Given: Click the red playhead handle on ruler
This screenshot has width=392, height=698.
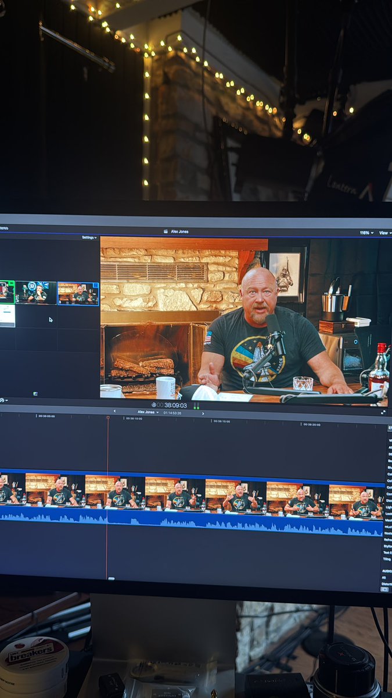Looking at the screenshot, I should tap(107, 418).
